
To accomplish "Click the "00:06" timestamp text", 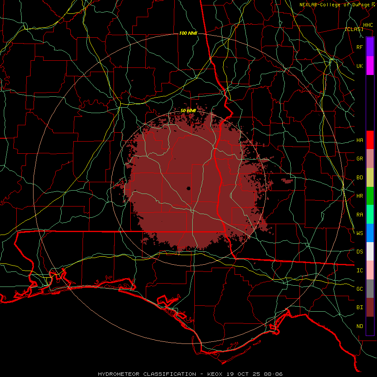I will [274, 374].
